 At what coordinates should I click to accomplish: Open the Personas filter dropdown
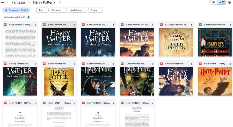(58, 10)
